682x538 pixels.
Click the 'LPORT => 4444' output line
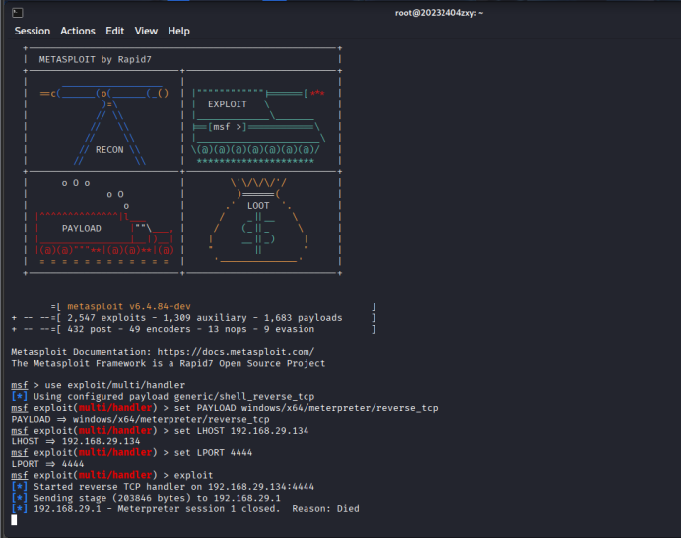pyautogui.click(x=47, y=464)
